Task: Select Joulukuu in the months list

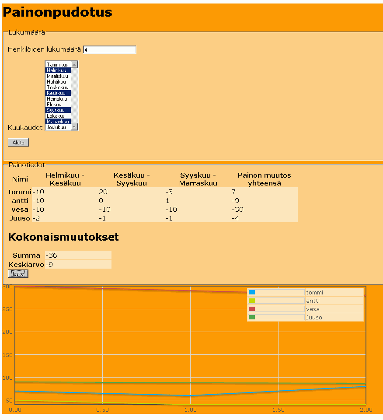Action: 58,127
